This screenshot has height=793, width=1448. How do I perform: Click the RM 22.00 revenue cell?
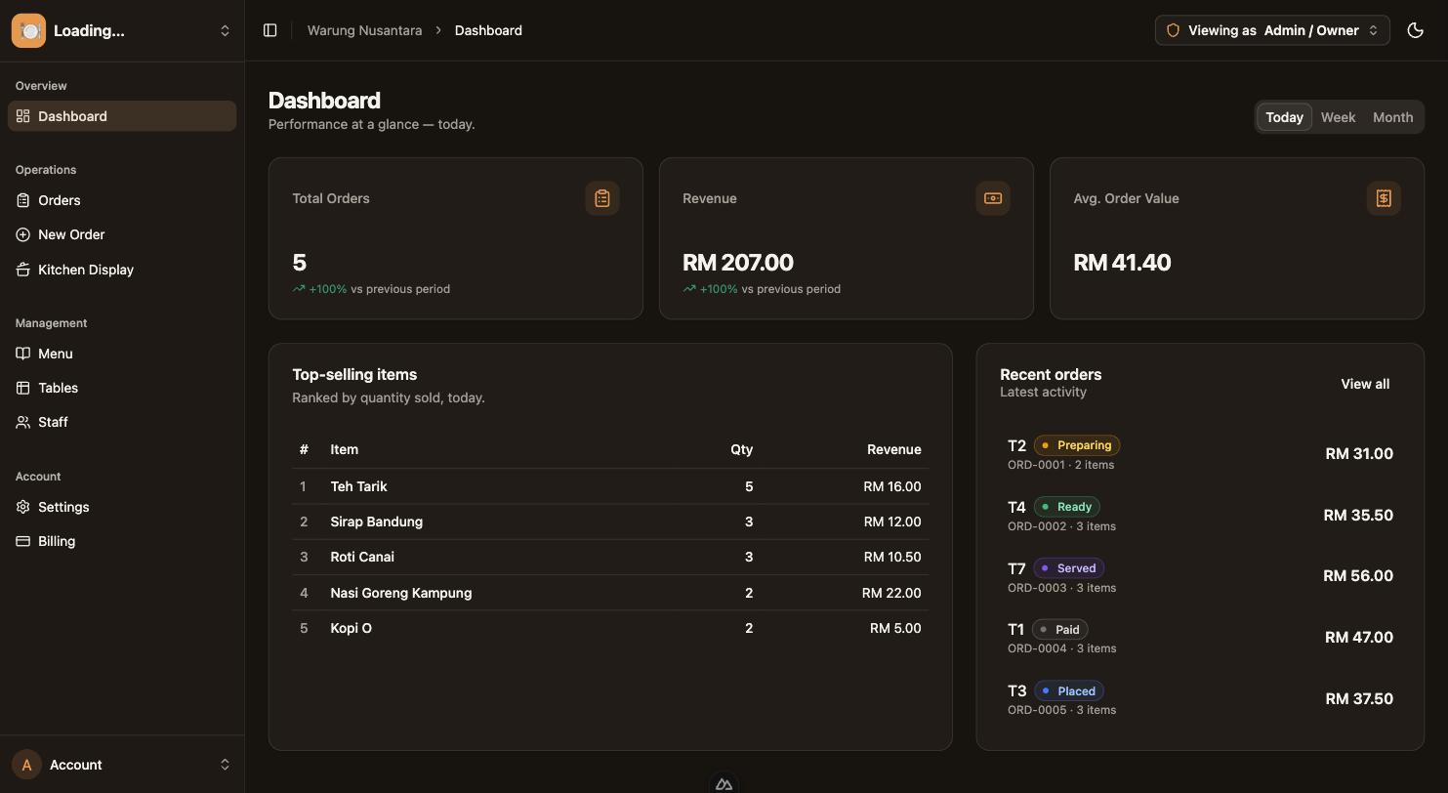point(891,593)
